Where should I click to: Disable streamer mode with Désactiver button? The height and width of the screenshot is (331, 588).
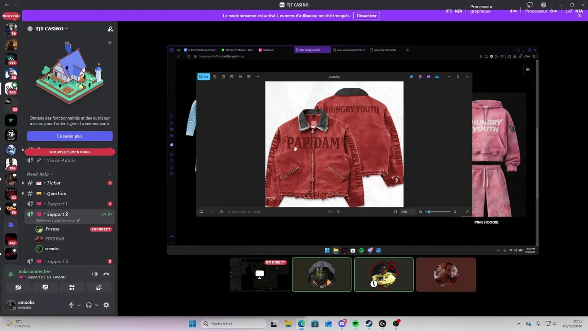click(367, 16)
